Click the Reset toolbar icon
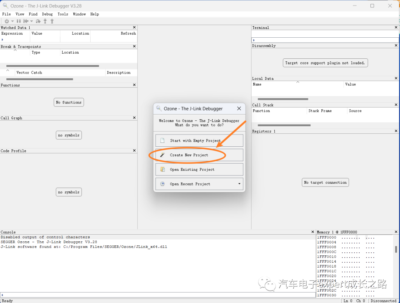Screen dimensions: 400x303 (26, 21)
